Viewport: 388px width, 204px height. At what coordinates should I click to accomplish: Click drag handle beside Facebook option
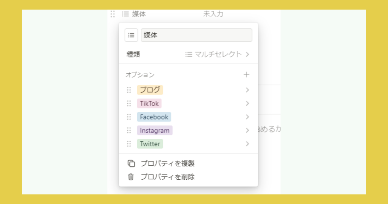coord(129,117)
